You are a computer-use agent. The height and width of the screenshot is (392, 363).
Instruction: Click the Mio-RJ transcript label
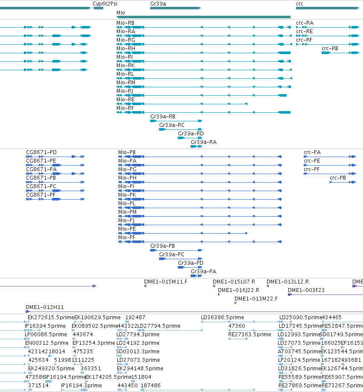tap(125, 91)
